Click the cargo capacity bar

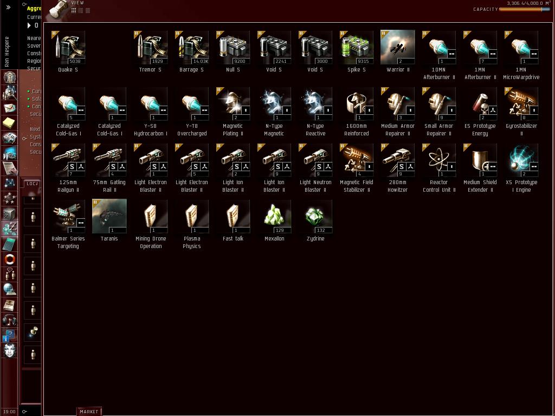click(525, 9)
